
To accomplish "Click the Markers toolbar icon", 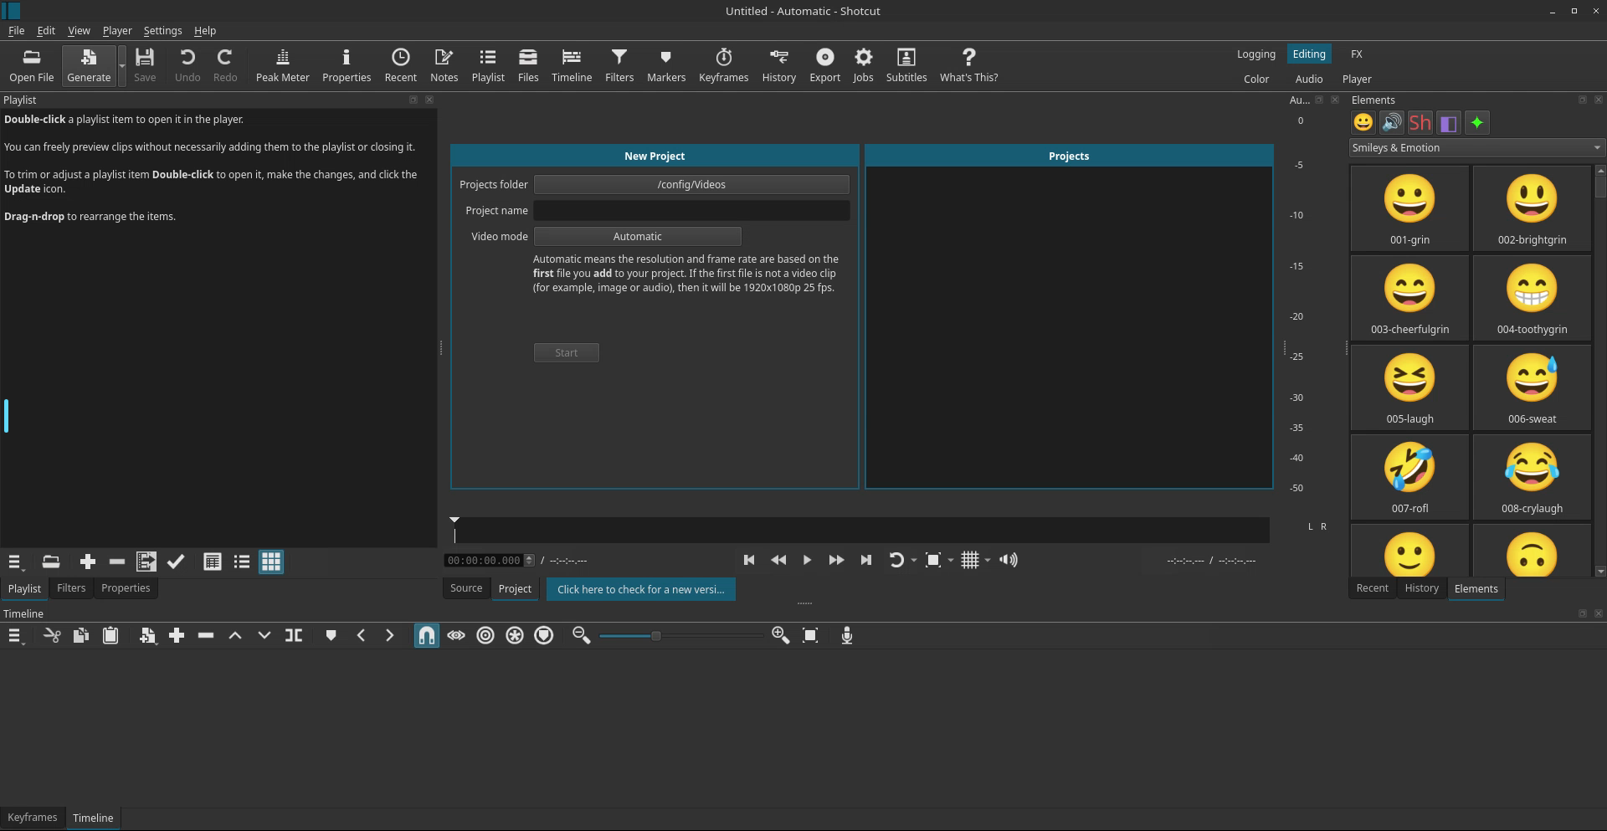I will [x=666, y=65].
